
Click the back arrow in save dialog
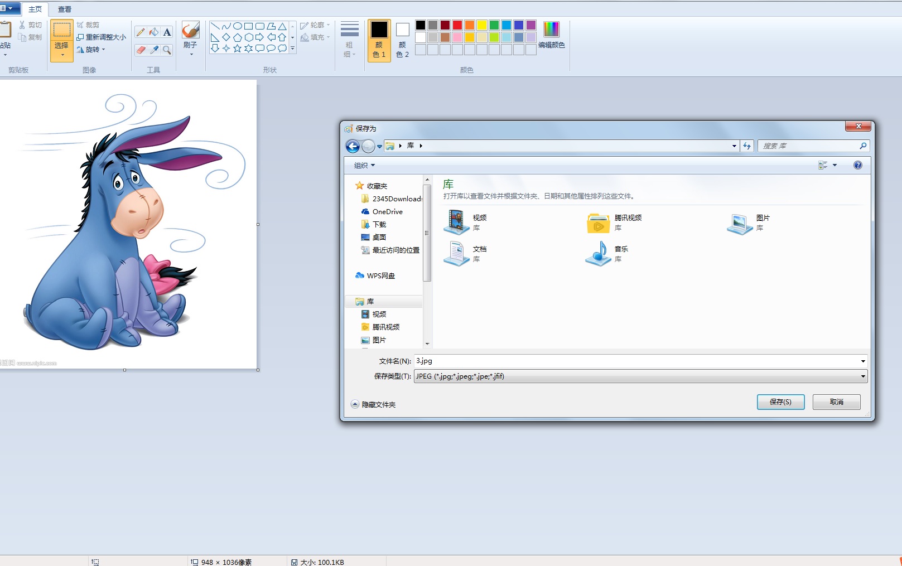pos(353,146)
